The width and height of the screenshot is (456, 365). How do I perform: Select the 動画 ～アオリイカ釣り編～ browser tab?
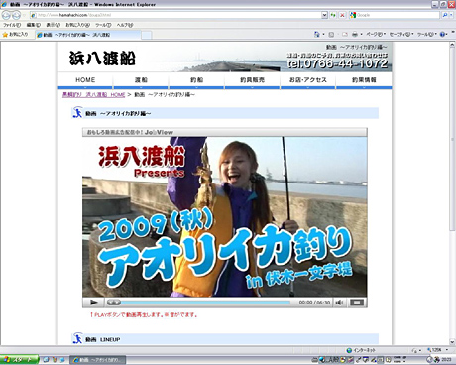[88, 35]
